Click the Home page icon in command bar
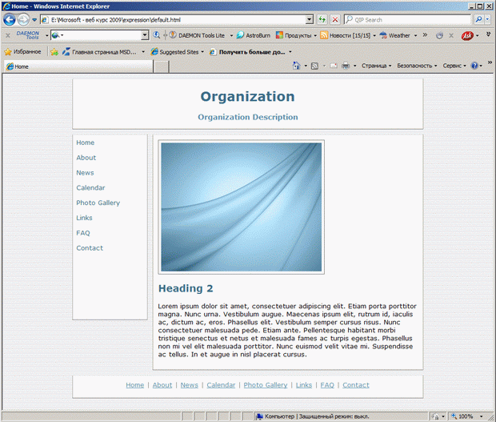 tap(296, 66)
